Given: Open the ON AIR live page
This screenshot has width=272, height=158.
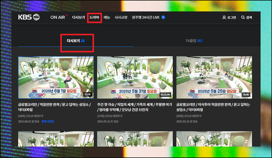Looking at the screenshot, I should tap(58, 17).
